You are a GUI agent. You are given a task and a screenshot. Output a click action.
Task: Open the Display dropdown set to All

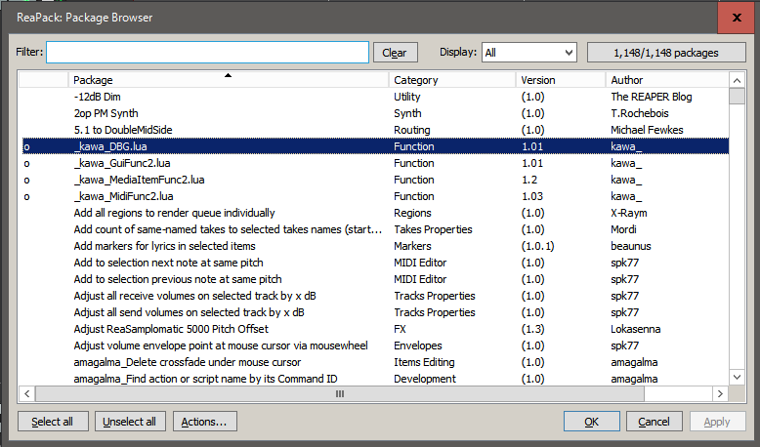(528, 53)
